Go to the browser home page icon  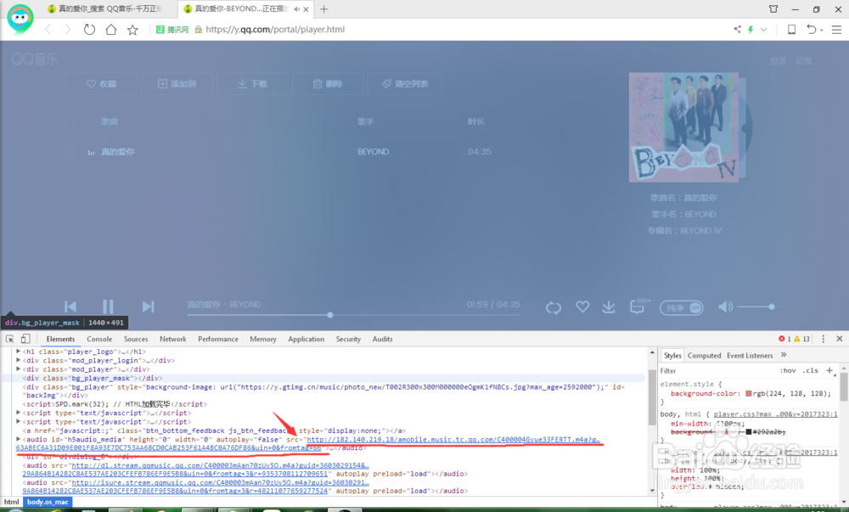coord(111,29)
